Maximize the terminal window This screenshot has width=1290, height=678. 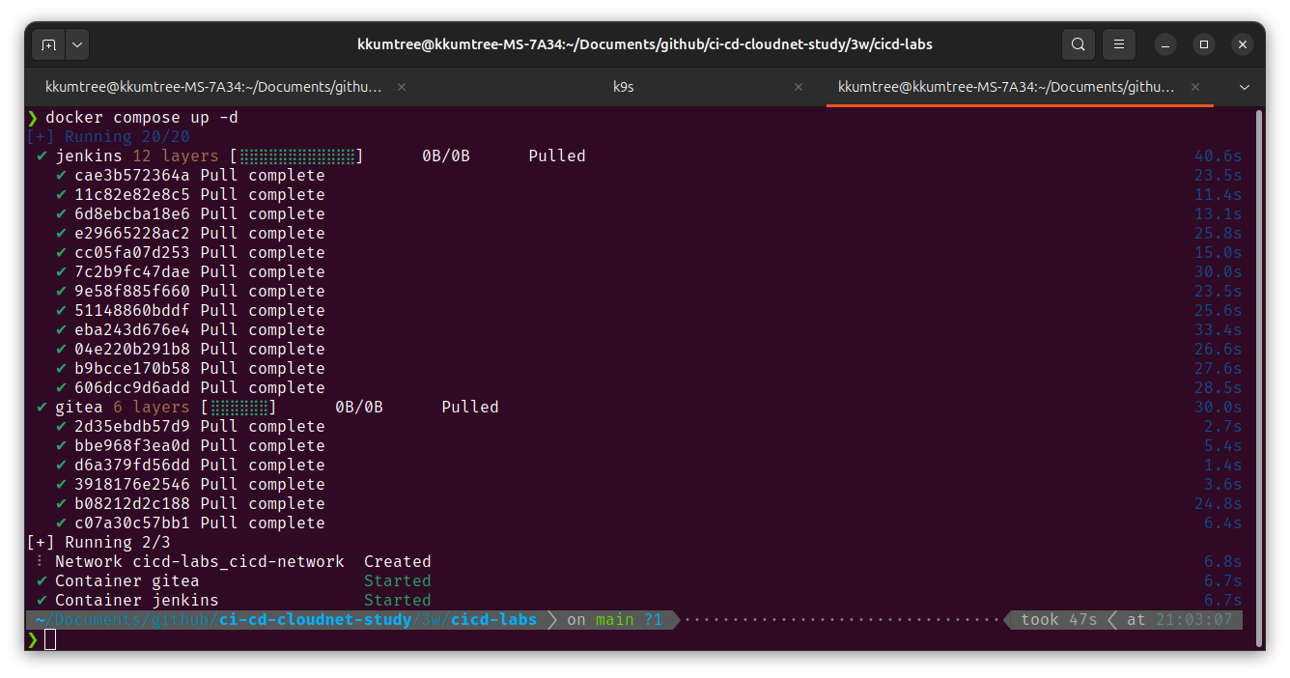coord(1204,44)
